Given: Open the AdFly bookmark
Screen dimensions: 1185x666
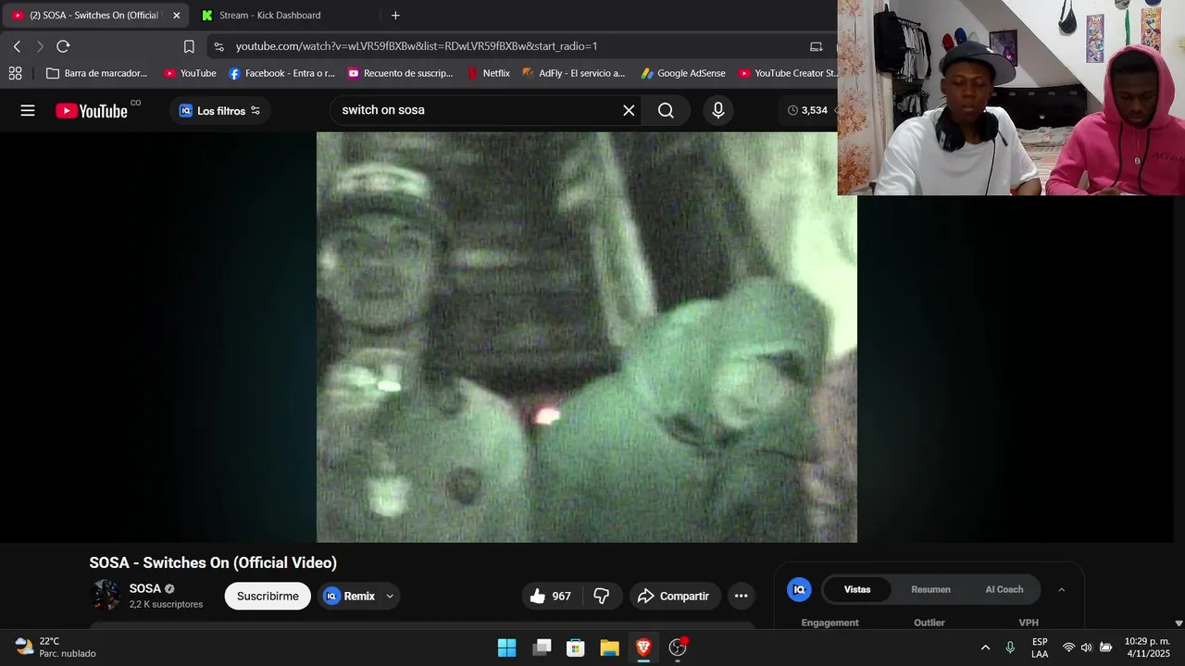Looking at the screenshot, I should click(573, 73).
